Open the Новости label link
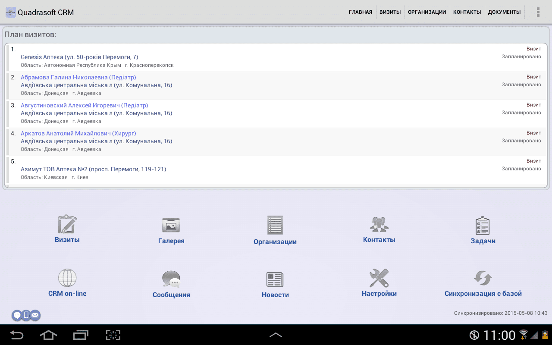The height and width of the screenshot is (345, 552). (x=275, y=295)
